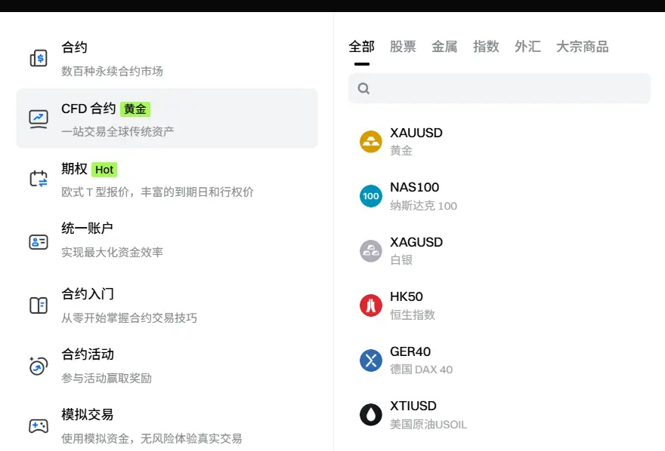Select the 外汇 tab
The height and width of the screenshot is (451, 665).
coord(527,47)
